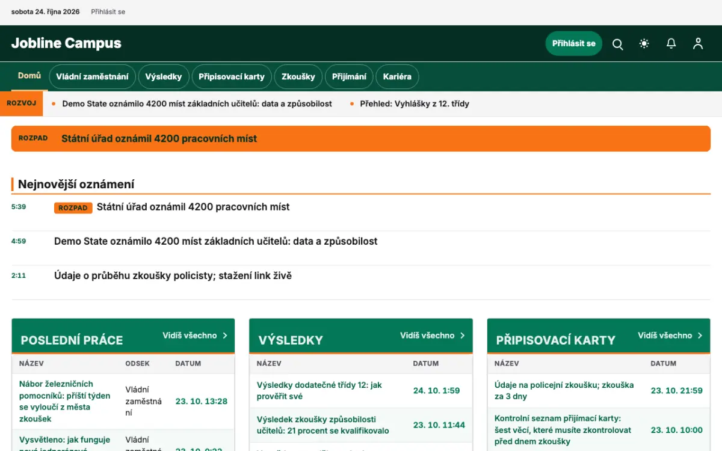The width and height of the screenshot is (722, 451).
Task: Click the date 23. 10. 10:00
Action: (x=677, y=430)
